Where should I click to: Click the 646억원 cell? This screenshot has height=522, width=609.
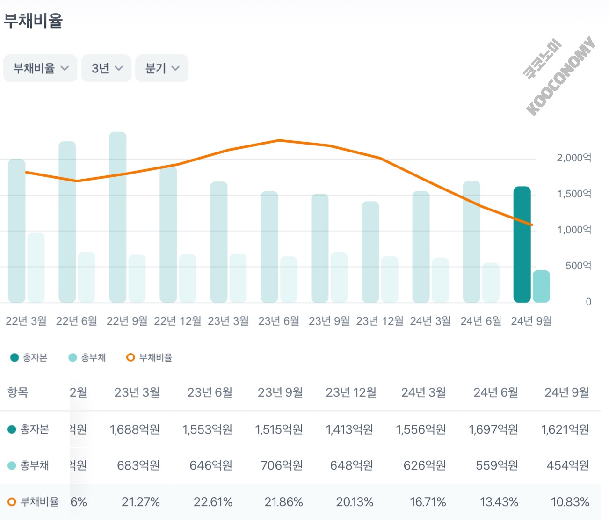click(211, 465)
